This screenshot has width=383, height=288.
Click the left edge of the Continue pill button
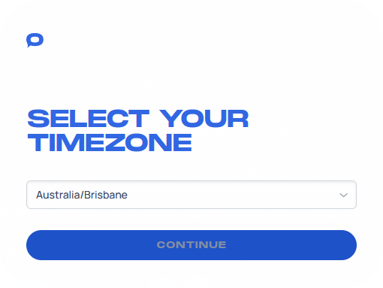[38, 245]
